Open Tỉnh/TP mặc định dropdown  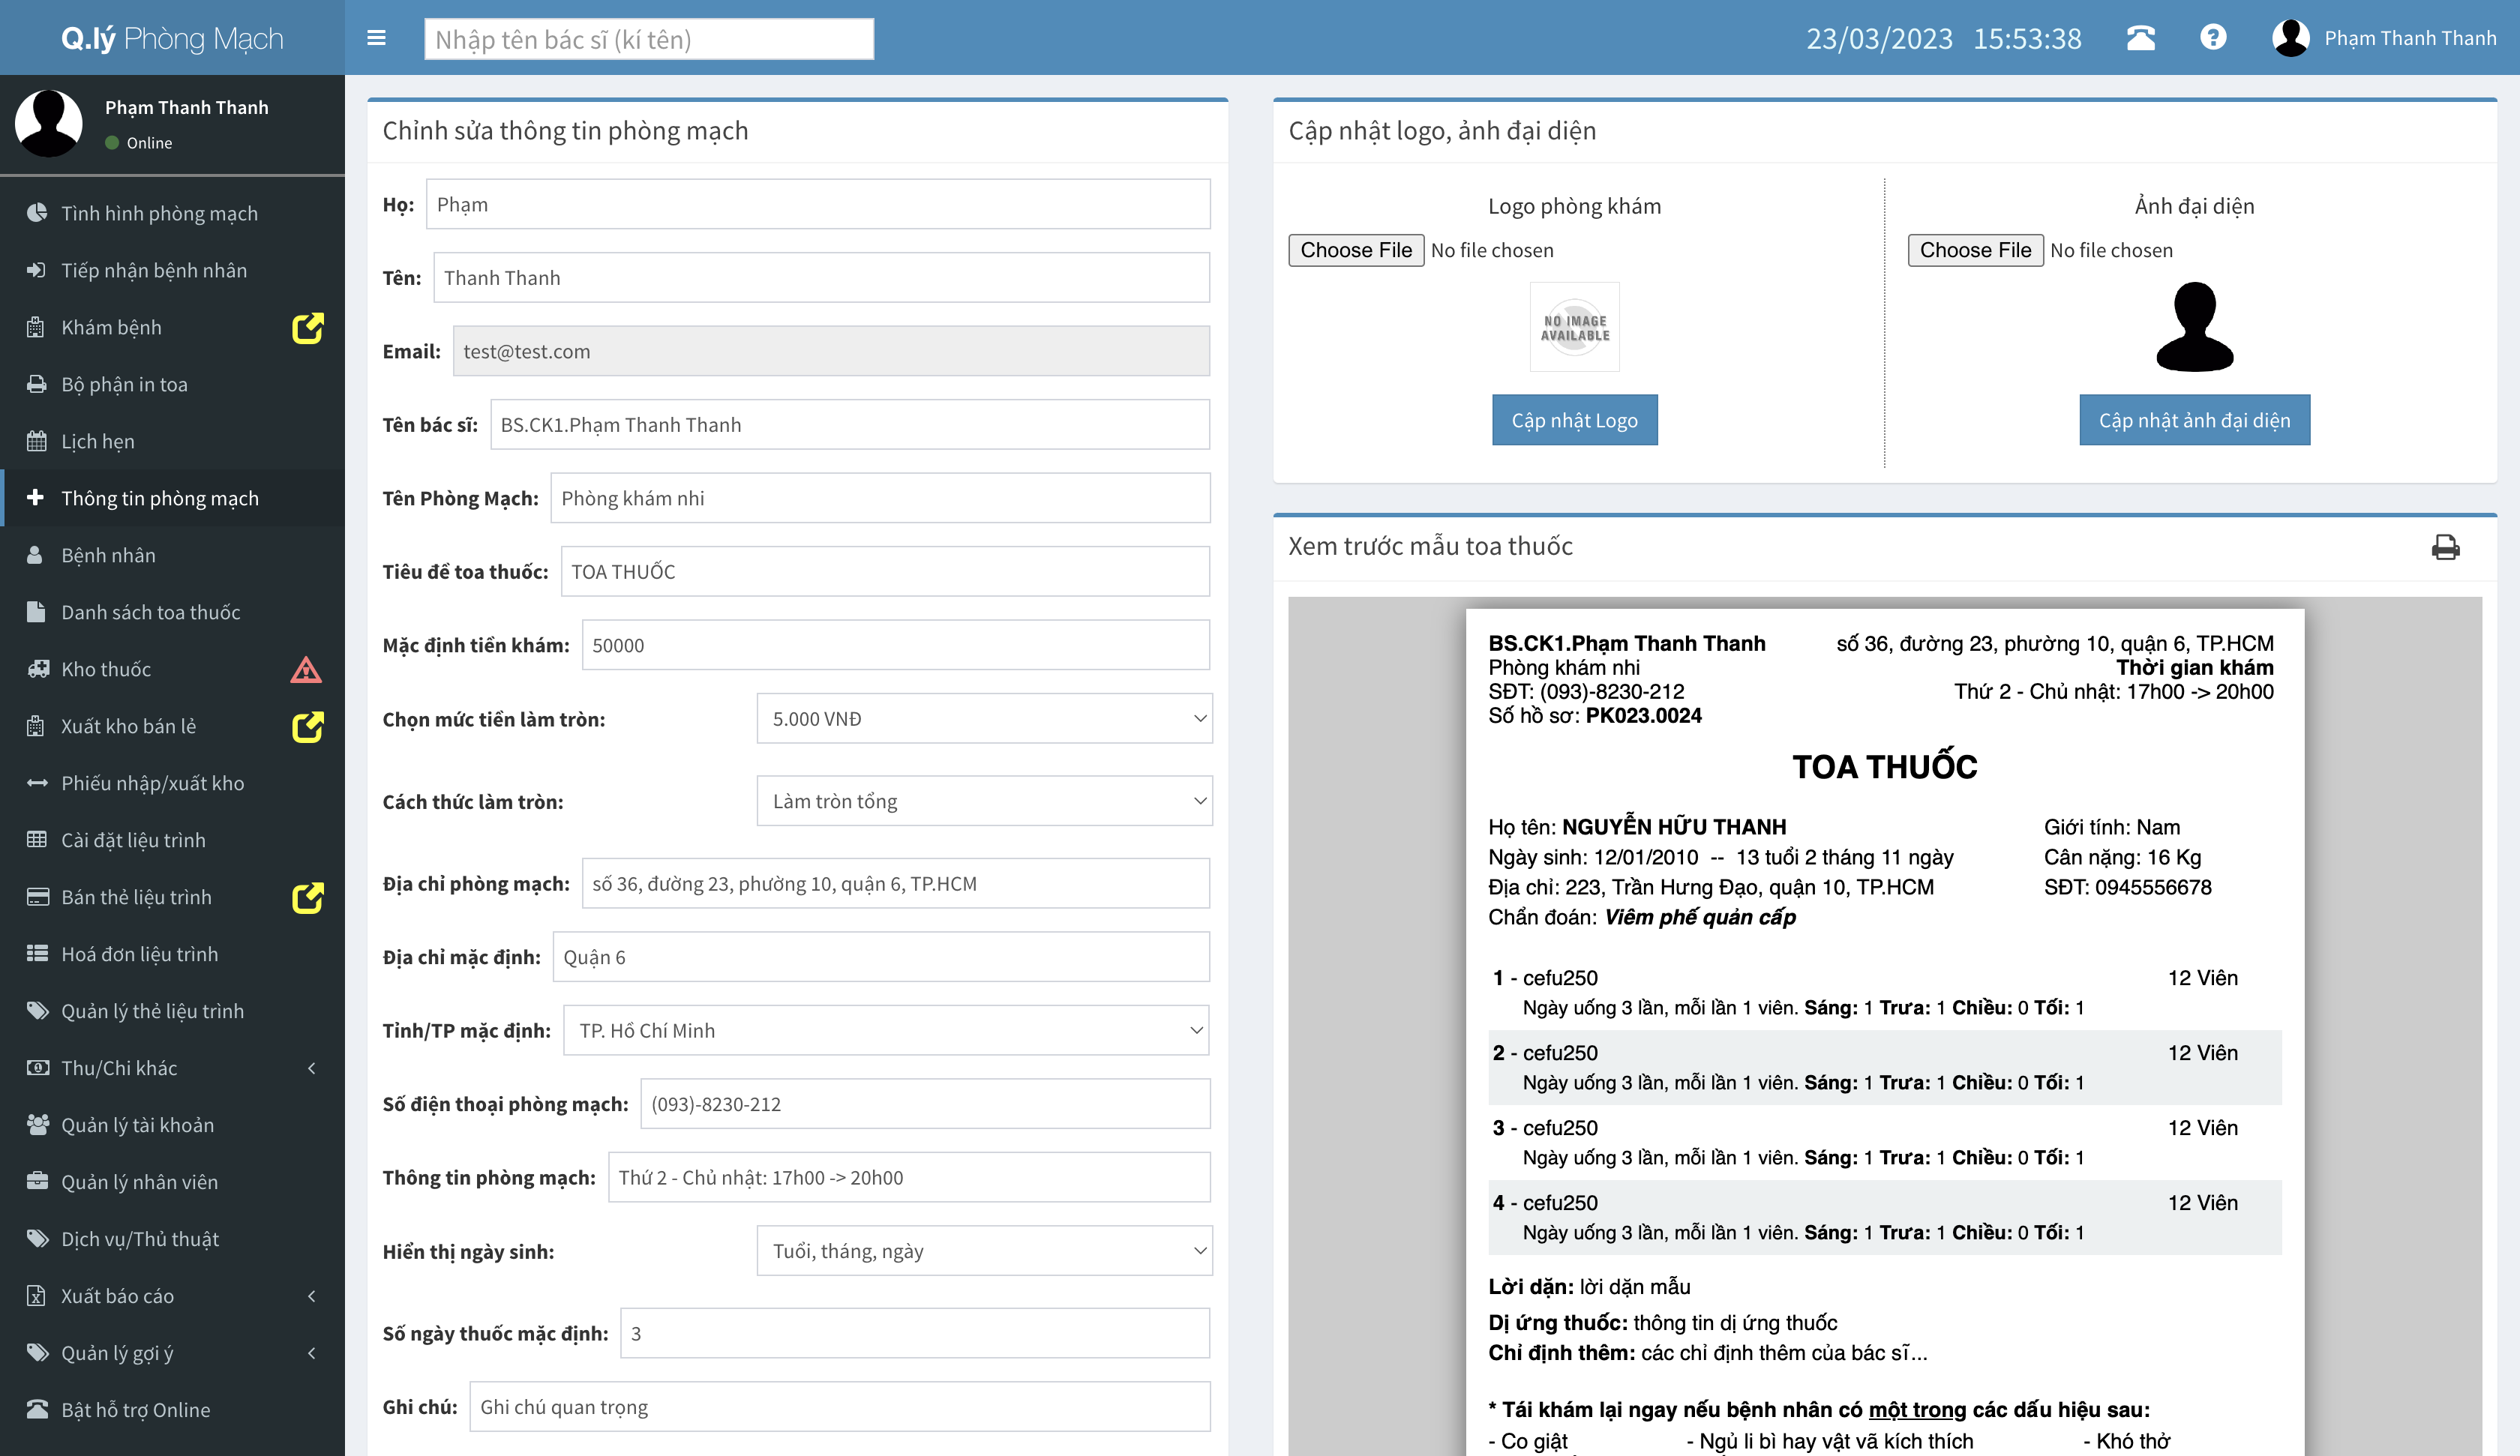tap(886, 1030)
